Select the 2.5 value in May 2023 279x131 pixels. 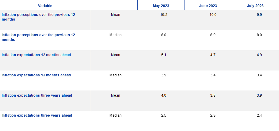(x=164, y=115)
